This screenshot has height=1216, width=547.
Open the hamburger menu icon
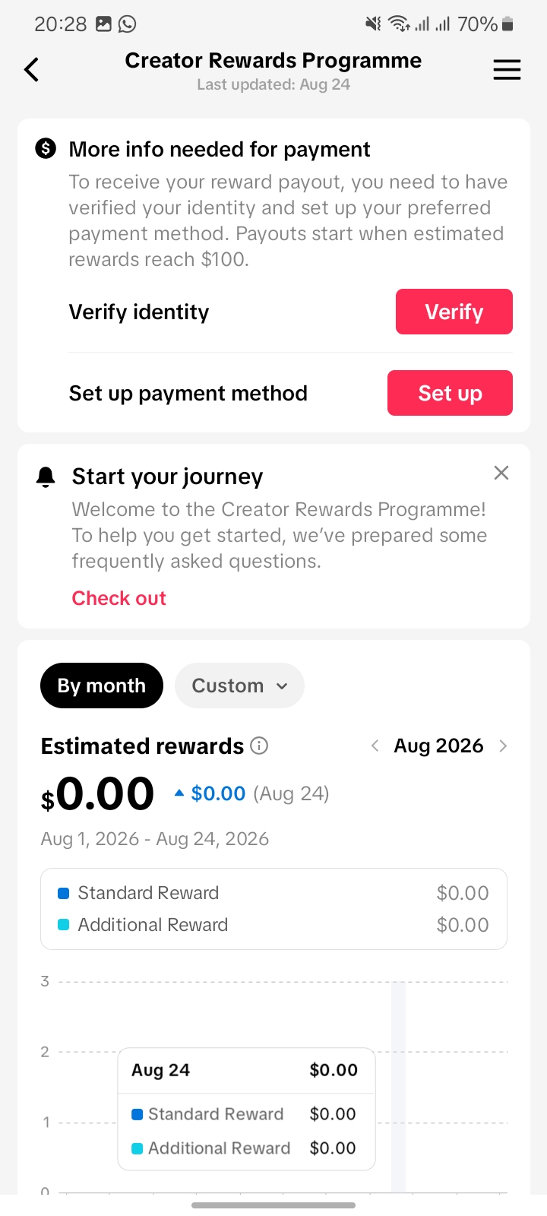507,70
